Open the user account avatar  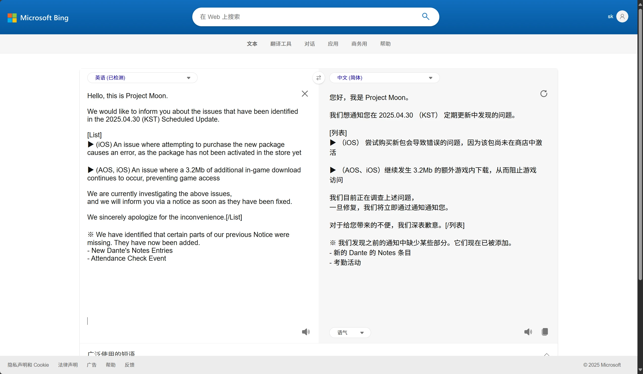pyautogui.click(x=622, y=17)
